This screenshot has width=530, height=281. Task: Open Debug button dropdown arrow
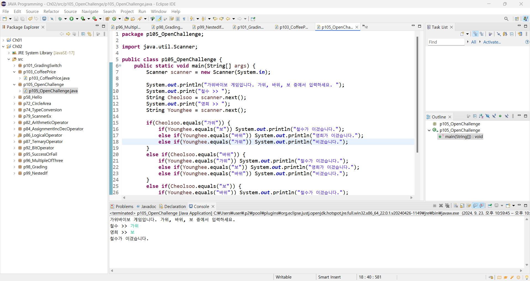(x=65, y=19)
